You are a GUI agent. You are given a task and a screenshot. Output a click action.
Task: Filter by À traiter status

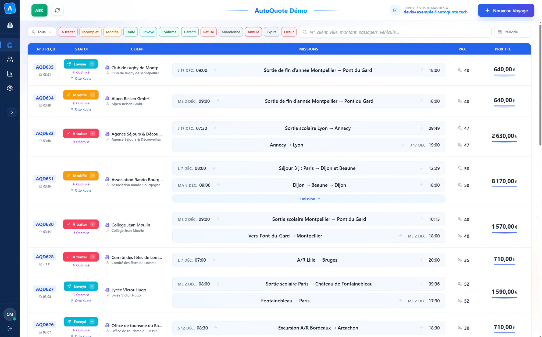click(x=68, y=32)
